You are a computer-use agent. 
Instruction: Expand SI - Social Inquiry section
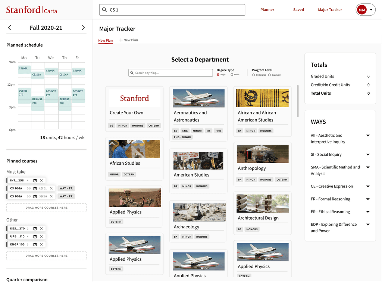[368, 155]
